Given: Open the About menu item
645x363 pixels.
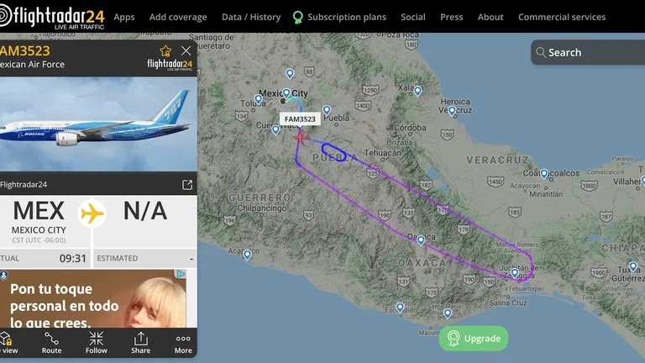Looking at the screenshot, I should pyautogui.click(x=490, y=17).
